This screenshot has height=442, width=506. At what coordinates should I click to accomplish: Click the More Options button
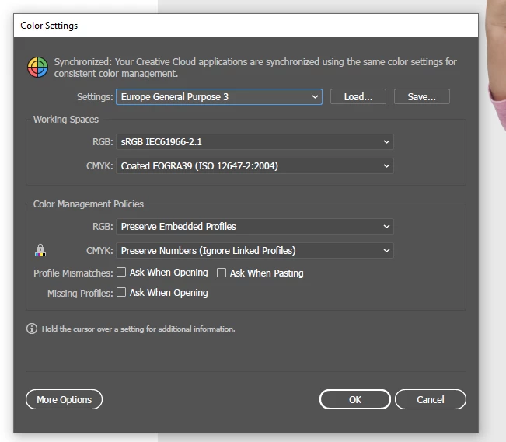65,399
